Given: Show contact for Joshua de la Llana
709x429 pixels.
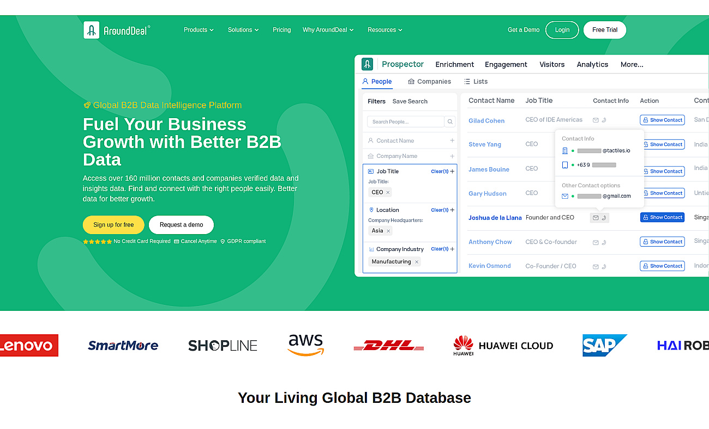Looking at the screenshot, I should tap(662, 217).
